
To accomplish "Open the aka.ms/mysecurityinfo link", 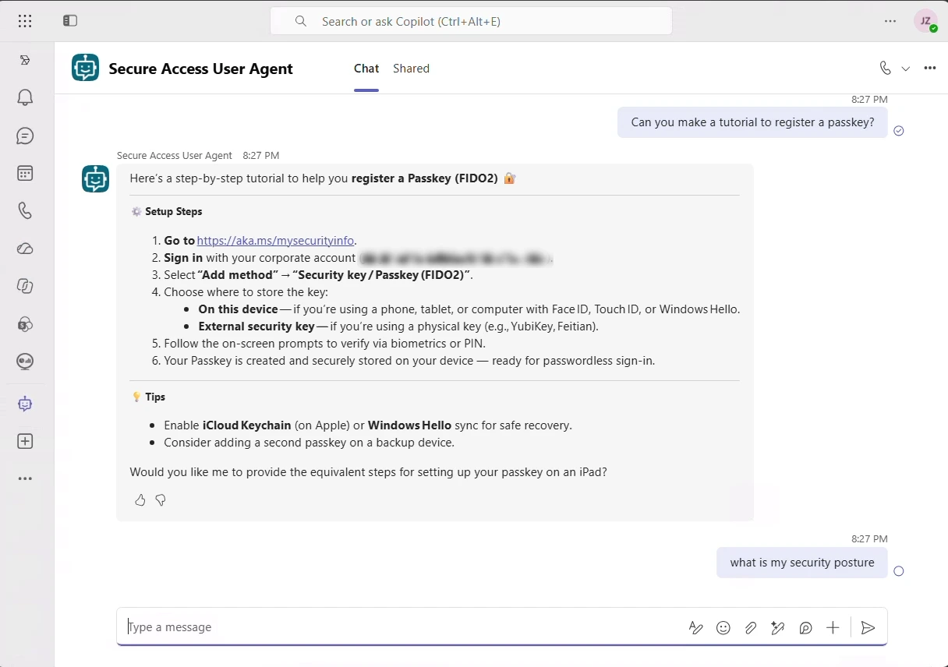I will click(276, 241).
